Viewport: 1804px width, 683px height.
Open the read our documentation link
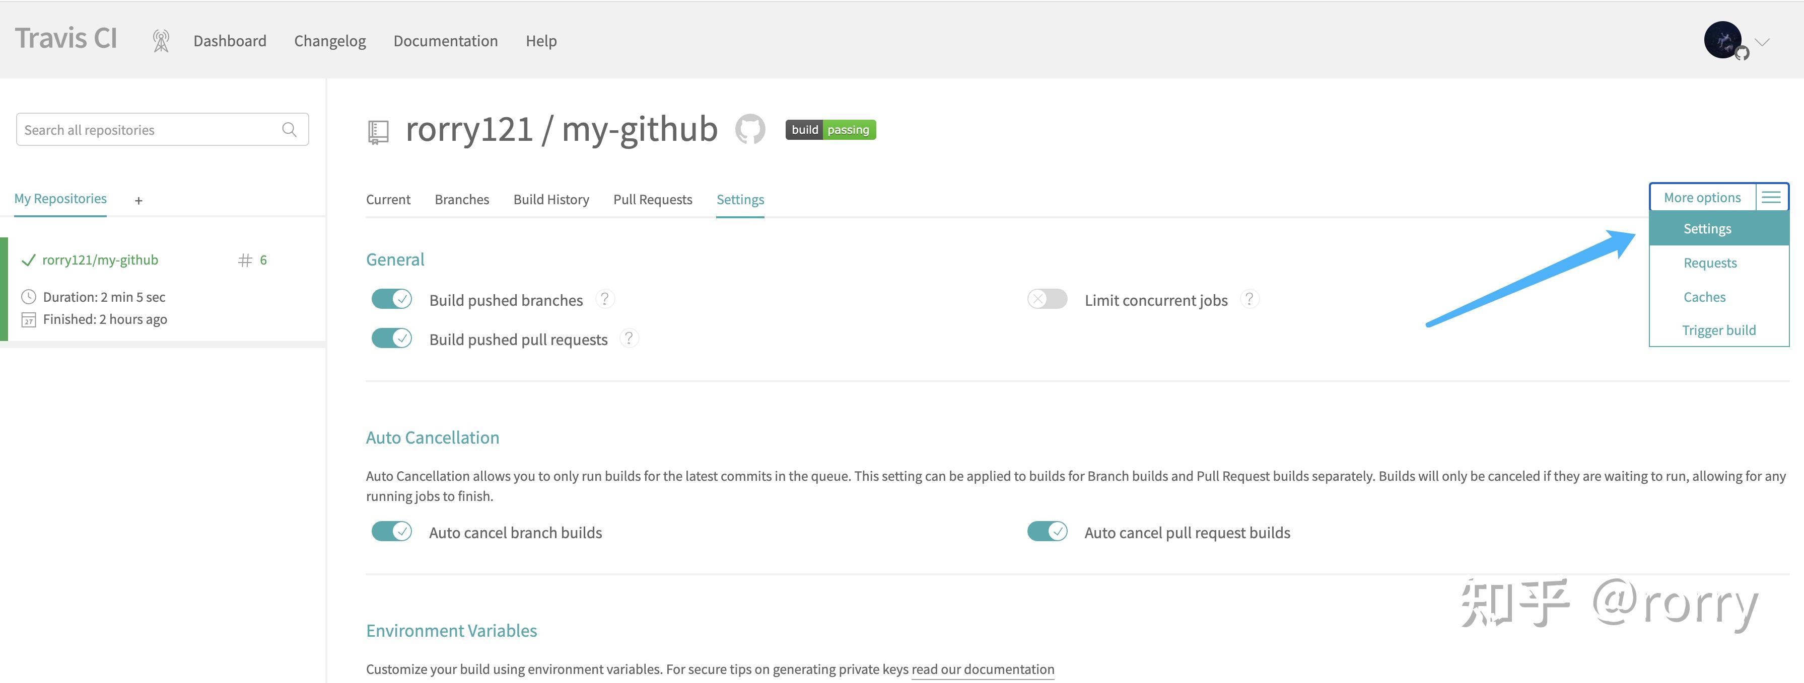click(x=983, y=669)
